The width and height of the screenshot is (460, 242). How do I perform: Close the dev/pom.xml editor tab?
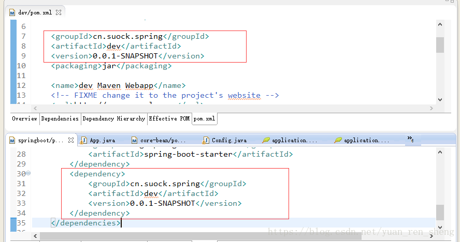coord(59,12)
